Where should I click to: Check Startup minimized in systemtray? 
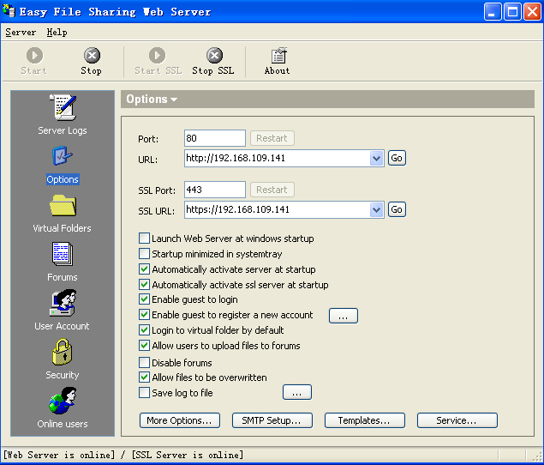144,254
